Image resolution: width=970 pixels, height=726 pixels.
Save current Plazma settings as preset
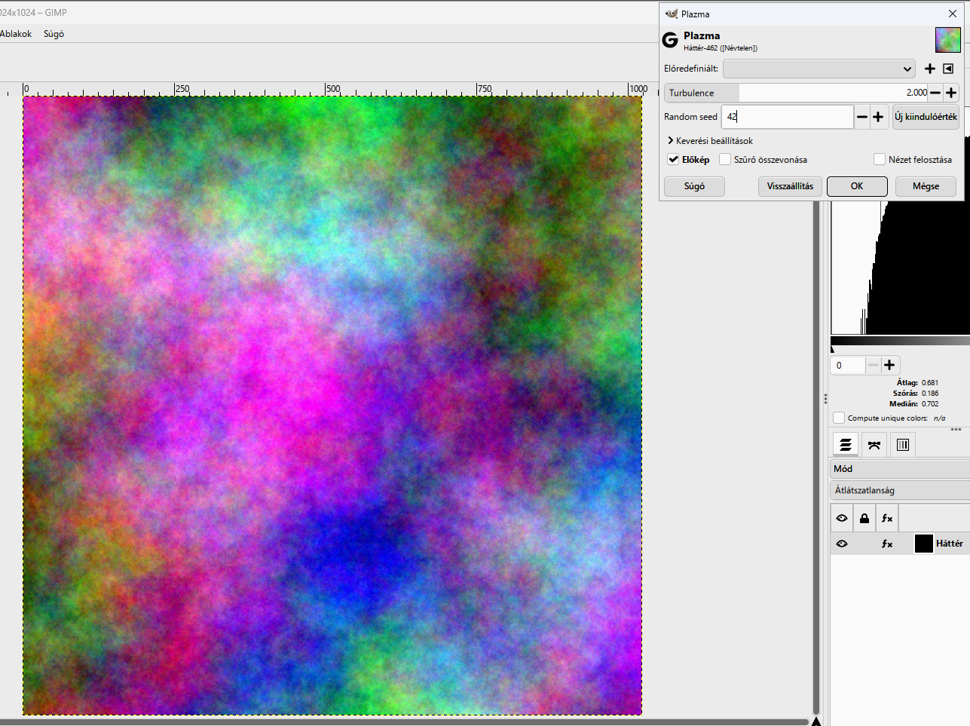click(x=930, y=69)
